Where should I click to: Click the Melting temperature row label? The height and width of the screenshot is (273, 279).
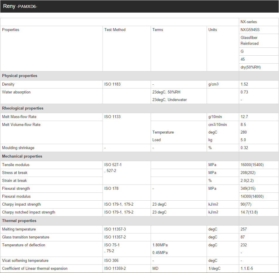pyautogui.click(x=19, y=229)
